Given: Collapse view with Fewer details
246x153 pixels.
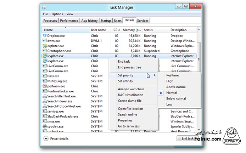Looking at the screenshot, I should click(x=56, y=138).
